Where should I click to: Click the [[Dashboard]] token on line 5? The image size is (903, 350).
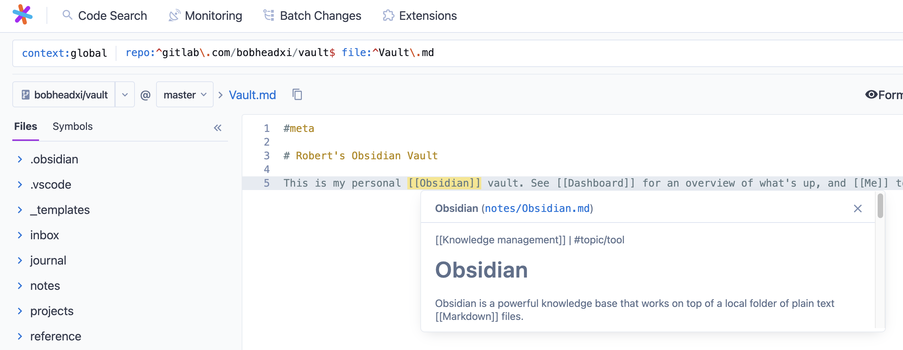click(596, 183)
